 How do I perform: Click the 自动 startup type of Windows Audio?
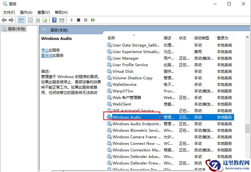point(198,117)
